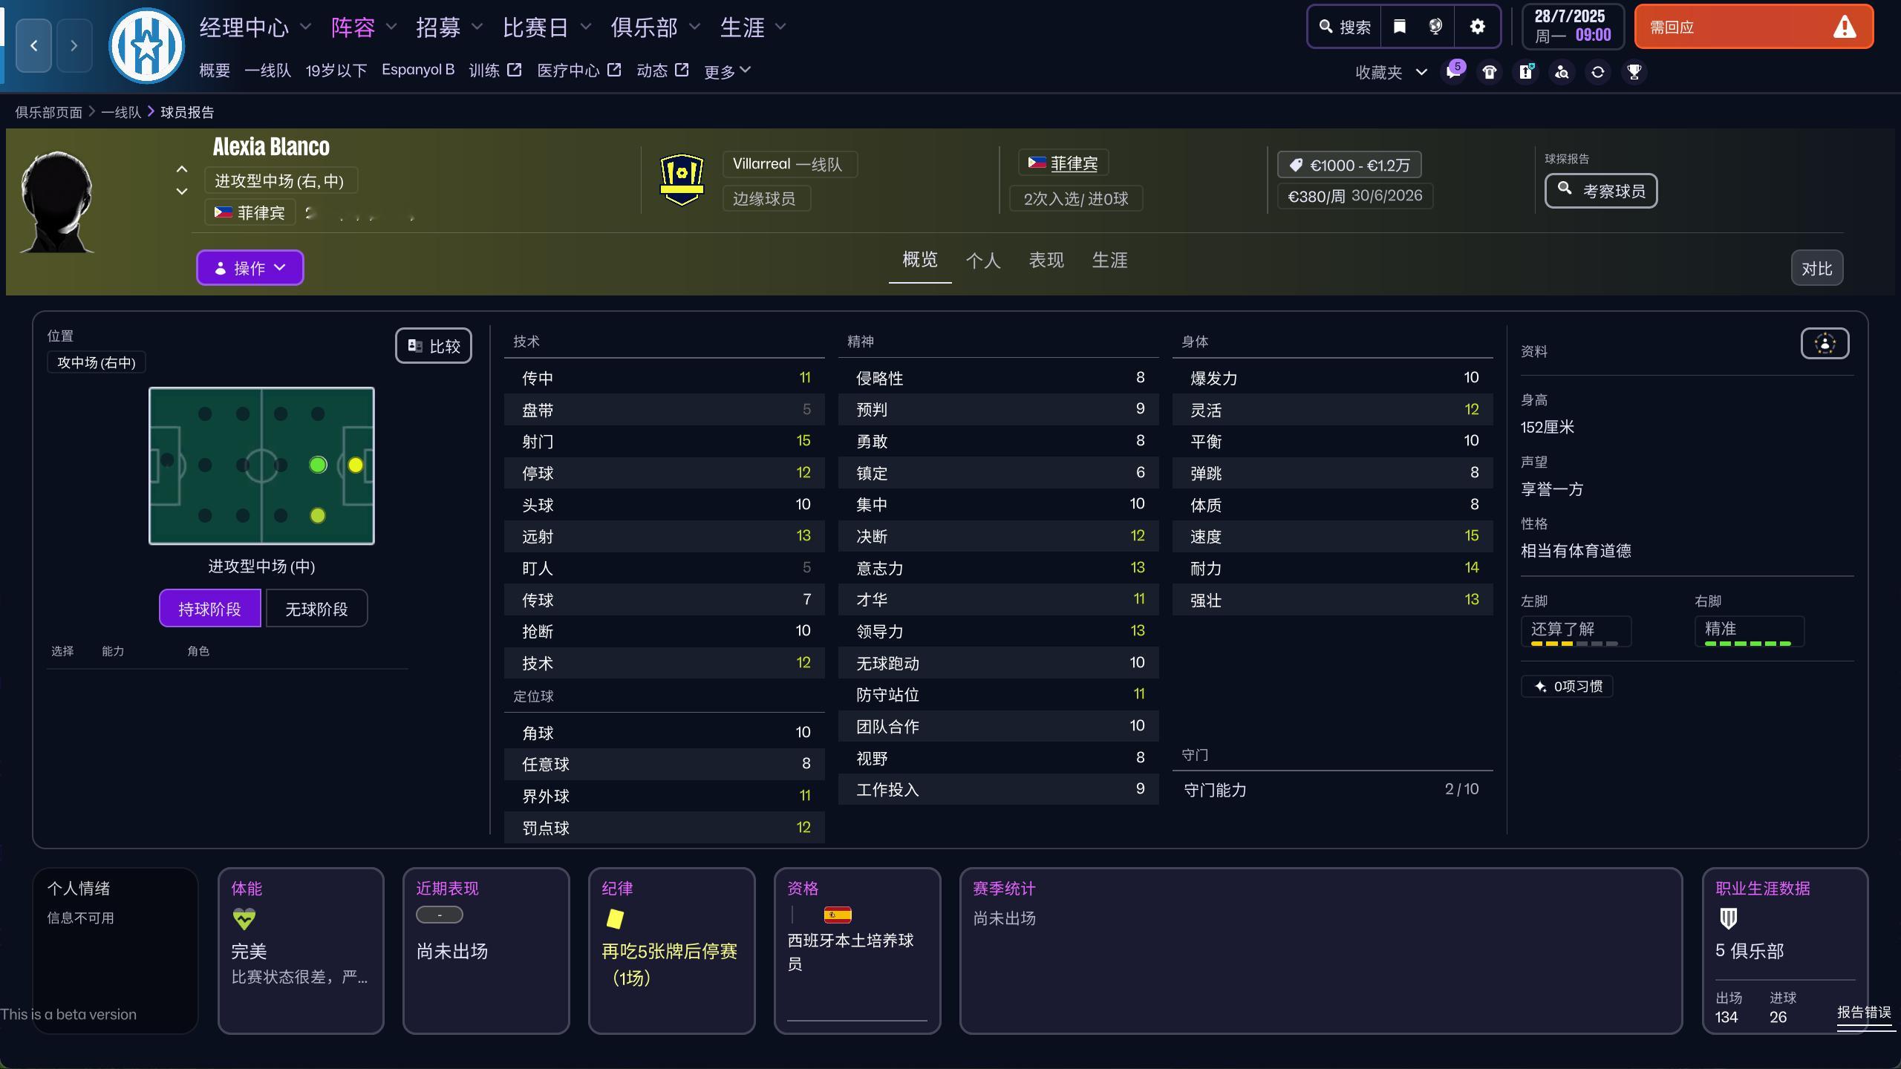The width and height of the screenshot is (1901, 1069).
Task: Click the 考察球员 scout player button
Action: tap(1601, 191)
